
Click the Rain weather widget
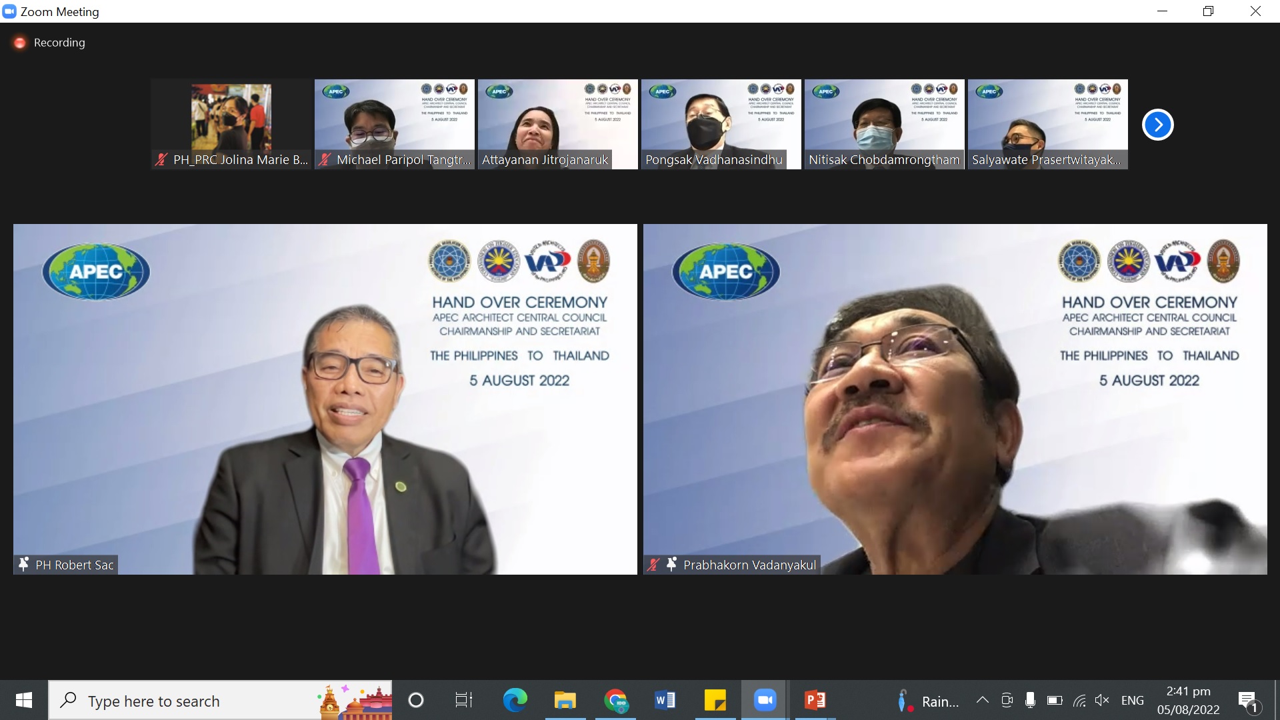928,701
